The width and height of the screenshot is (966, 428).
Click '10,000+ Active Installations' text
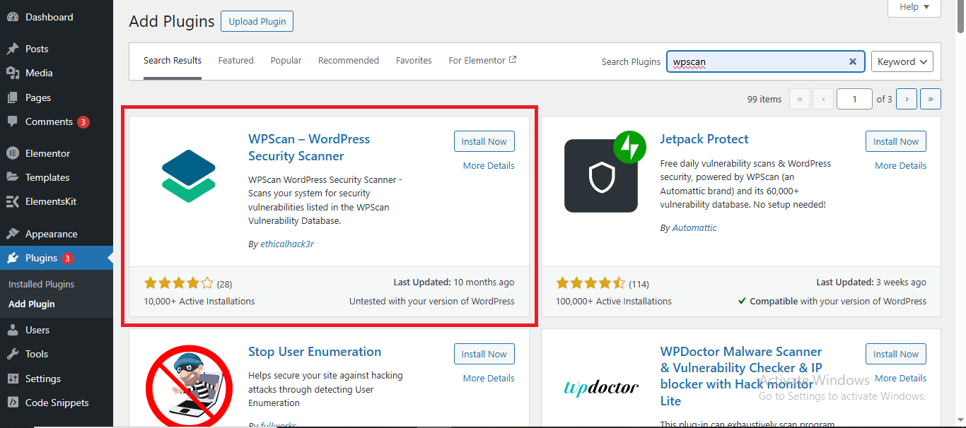coord(199,301)
